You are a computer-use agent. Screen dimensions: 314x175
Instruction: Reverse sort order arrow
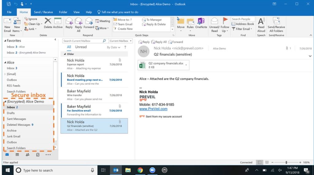125,47
